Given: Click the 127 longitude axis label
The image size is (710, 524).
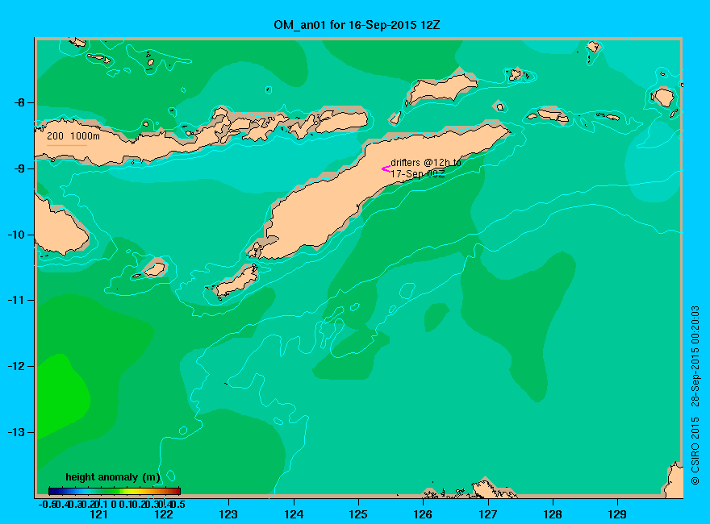Looking at the screenshot, I should [487, 514].
